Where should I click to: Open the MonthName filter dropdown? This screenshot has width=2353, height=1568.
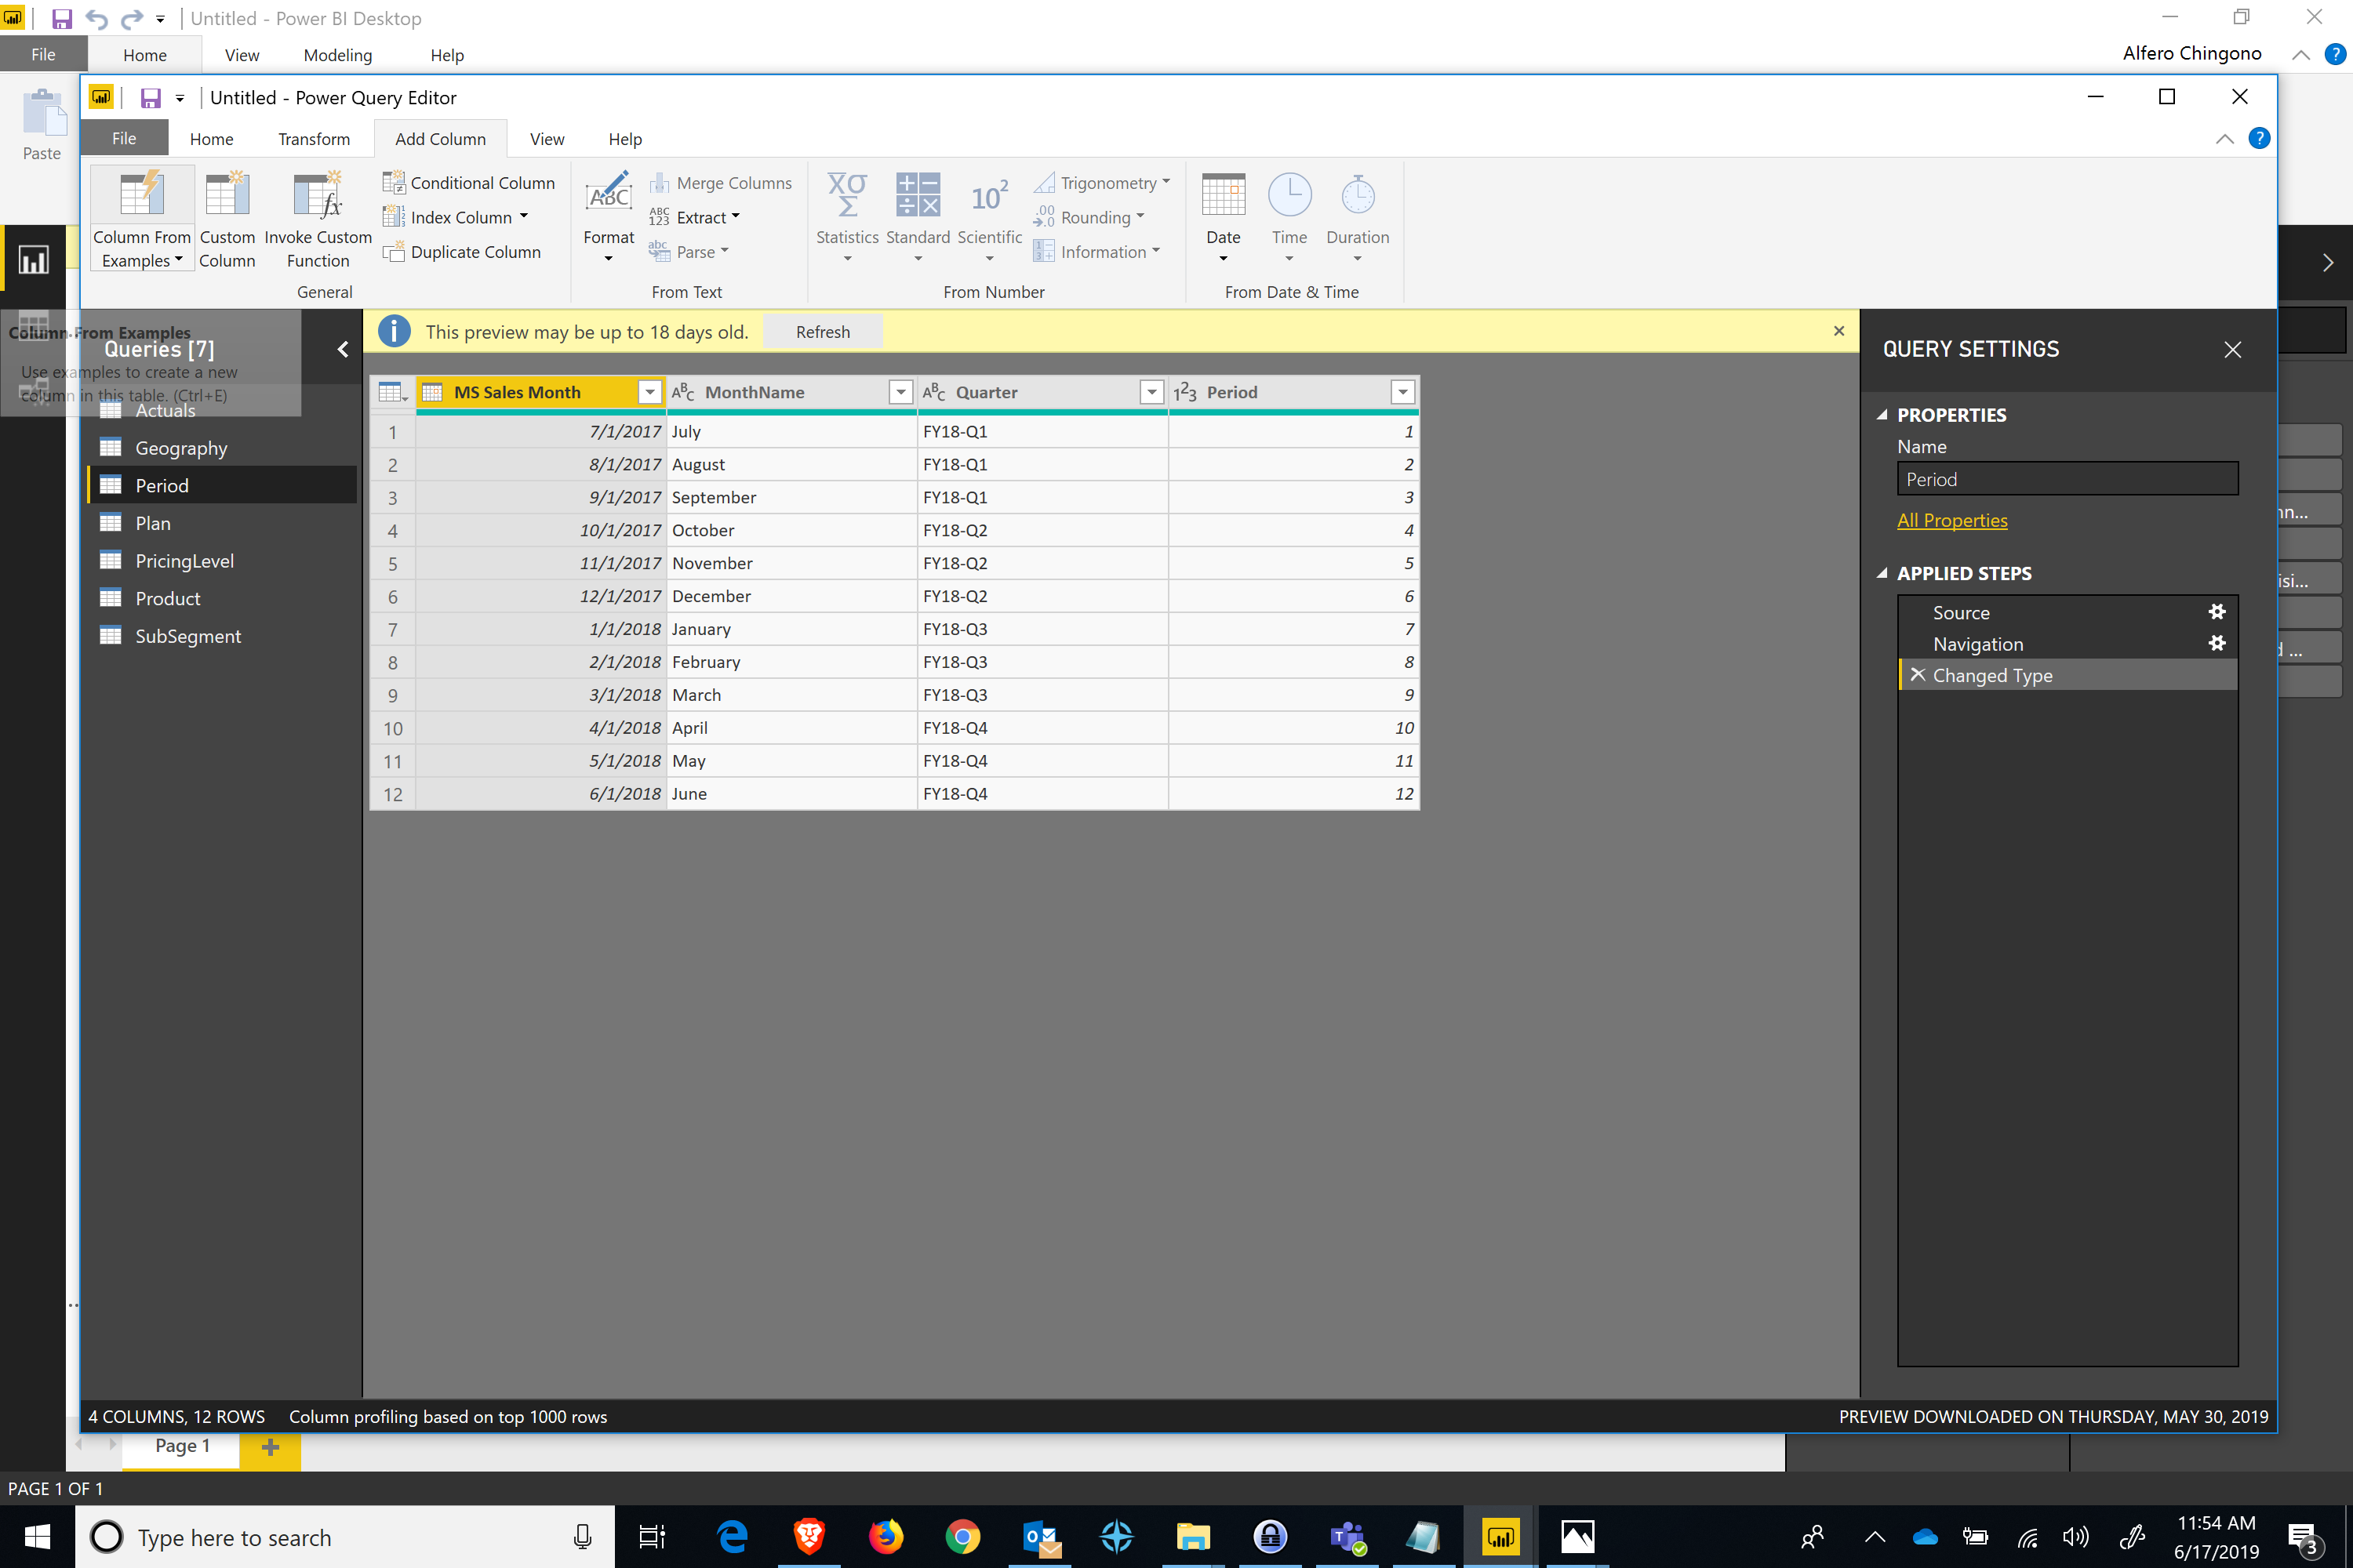900,392
